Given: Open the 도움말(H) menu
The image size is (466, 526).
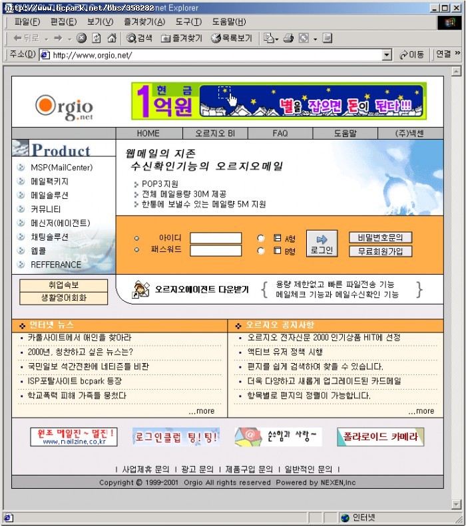Looking at the screenshot, I should click(228, 22).
